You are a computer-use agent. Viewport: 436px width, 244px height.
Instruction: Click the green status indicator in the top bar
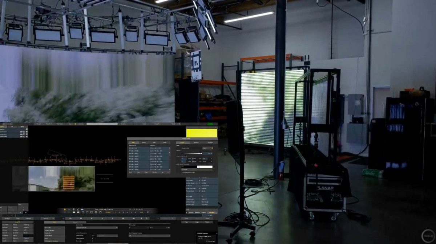[210, 125]
